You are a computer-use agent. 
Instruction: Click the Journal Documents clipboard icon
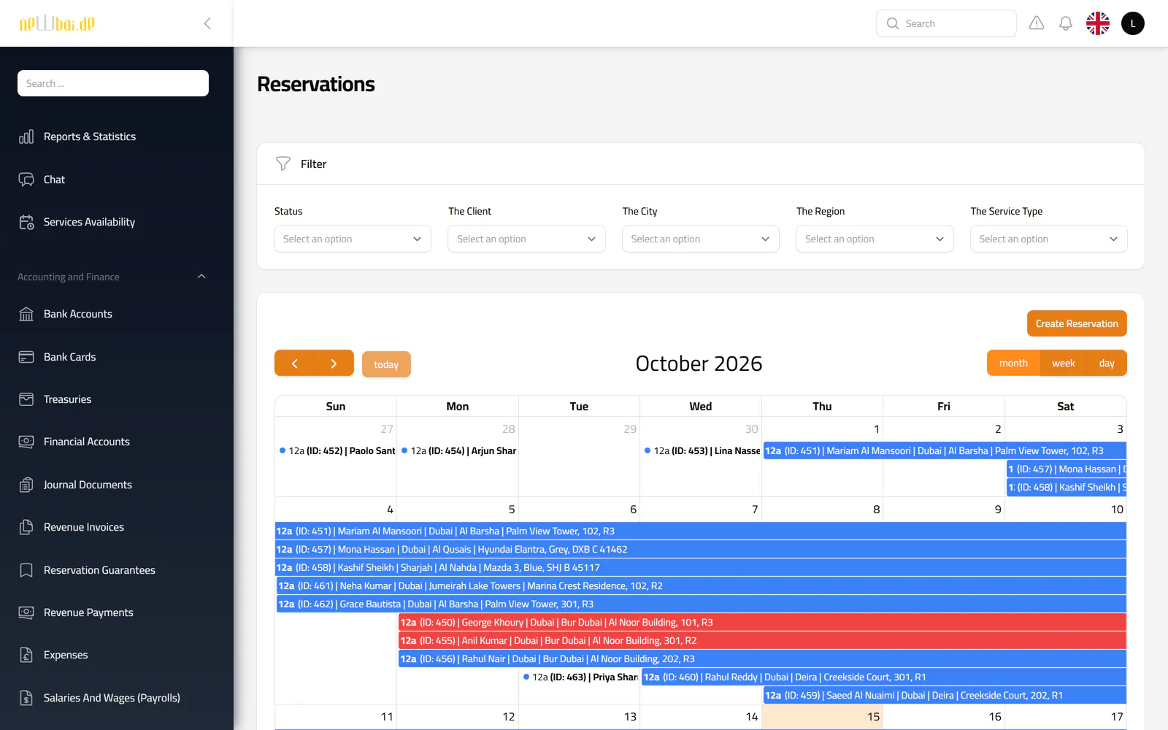26,485
